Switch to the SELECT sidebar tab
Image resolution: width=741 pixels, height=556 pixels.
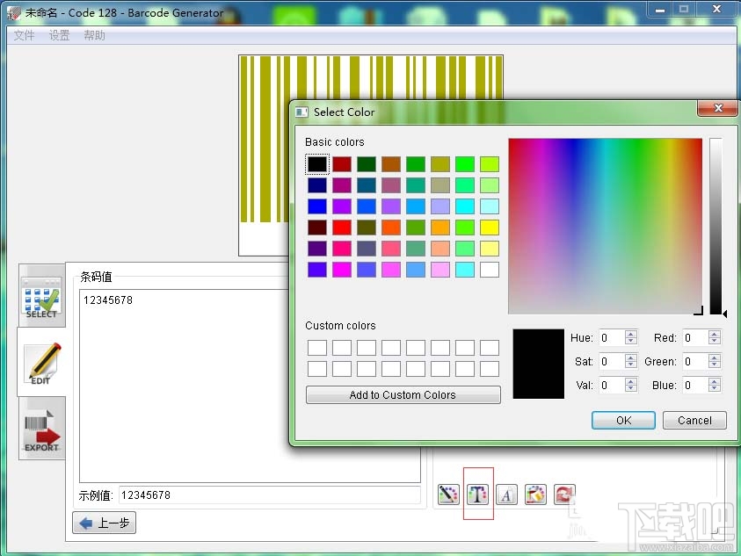(x=41, y=296)
